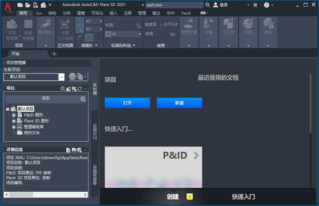The width and height of the screenshot is (319, 206).
Task: Click the details panel horizontal scrollbar
Action: pyautogui.click(x=46, y=195)
